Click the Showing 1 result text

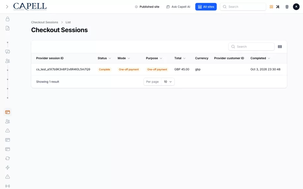(x=48, y=82)
